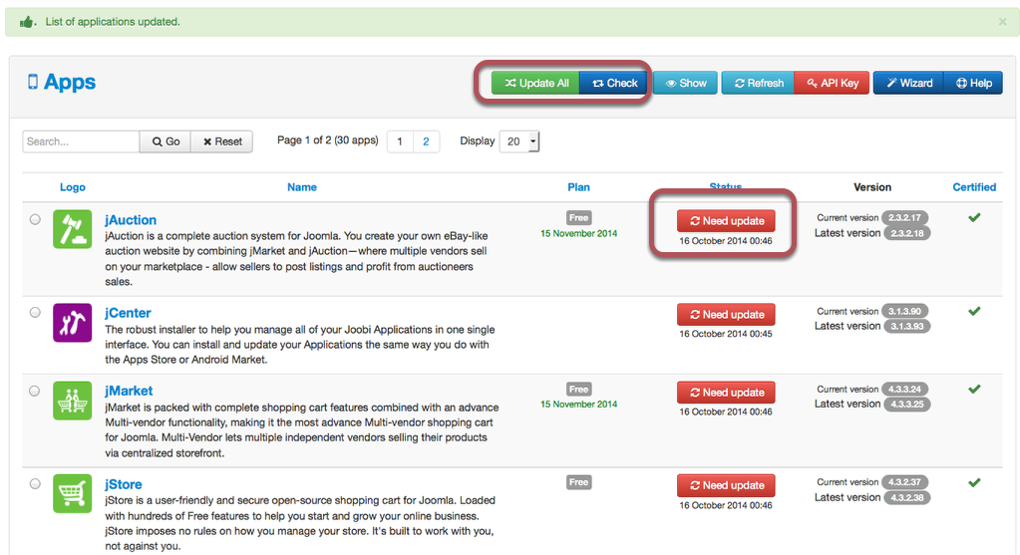Click jCenter latest version 3.1.3.93 badge
The height and width of the screenshot is (555, 1020).
tap(906, 326)
